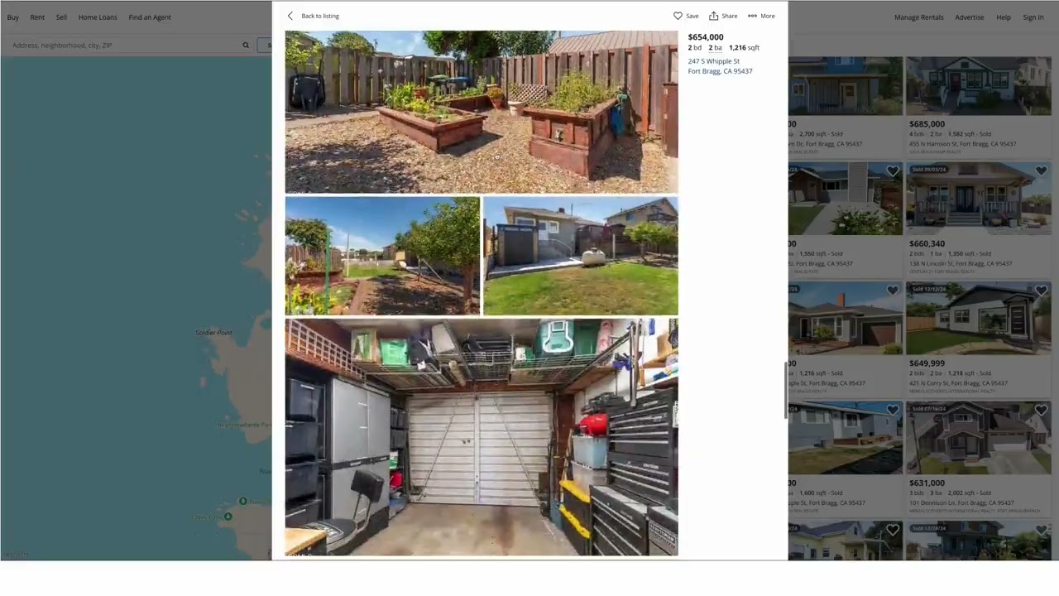Click '101 Dennison Ln, Fort Bragg' address

tap(961, 502)
